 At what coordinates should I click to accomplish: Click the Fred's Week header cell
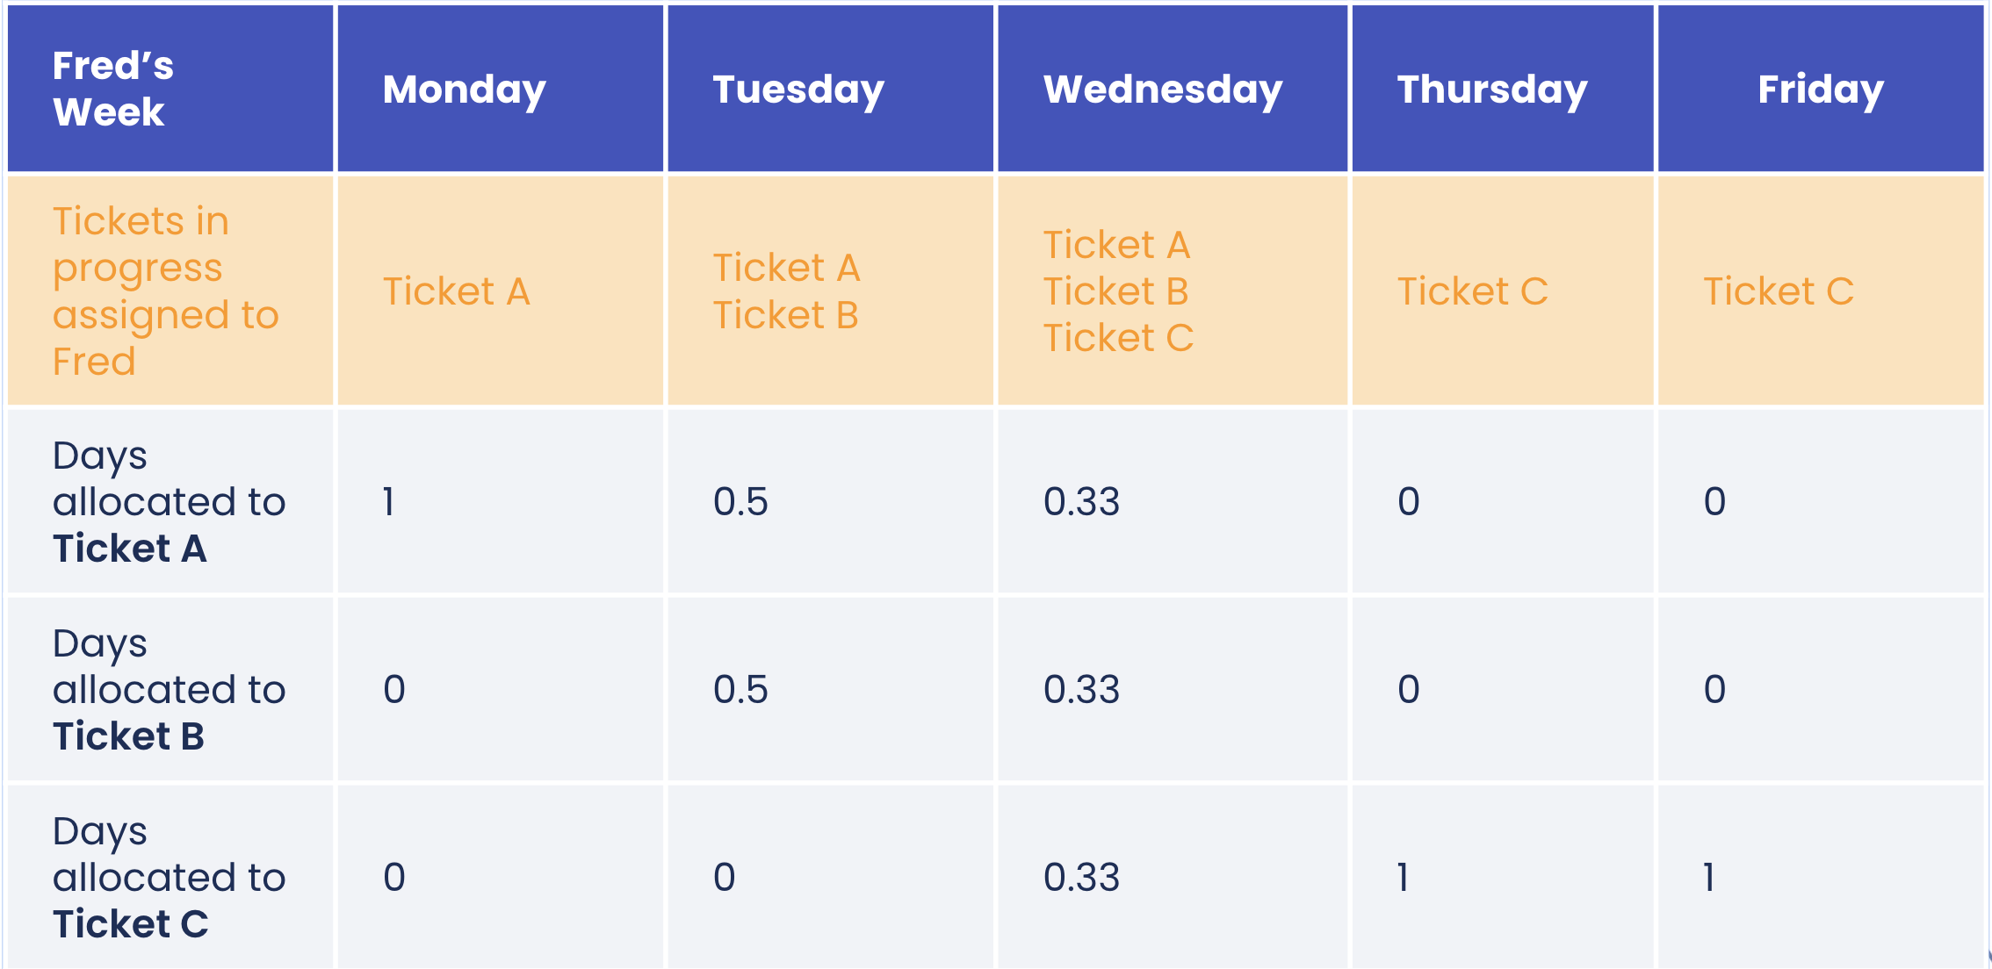(170, 89)
